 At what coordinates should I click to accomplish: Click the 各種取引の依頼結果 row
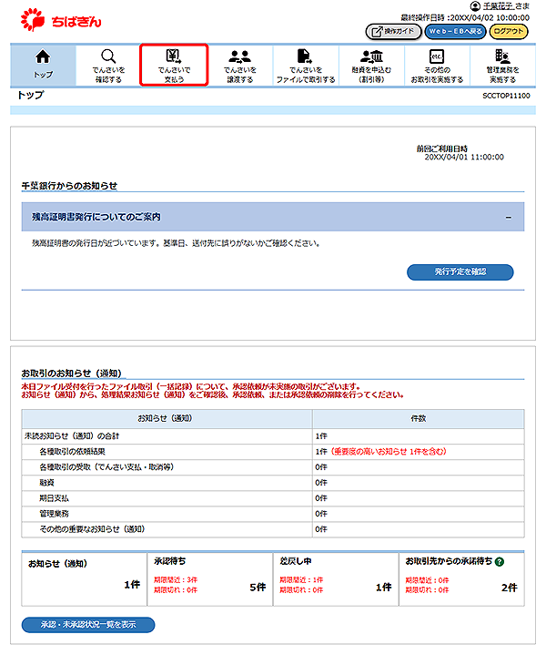(x=273, y=452)
